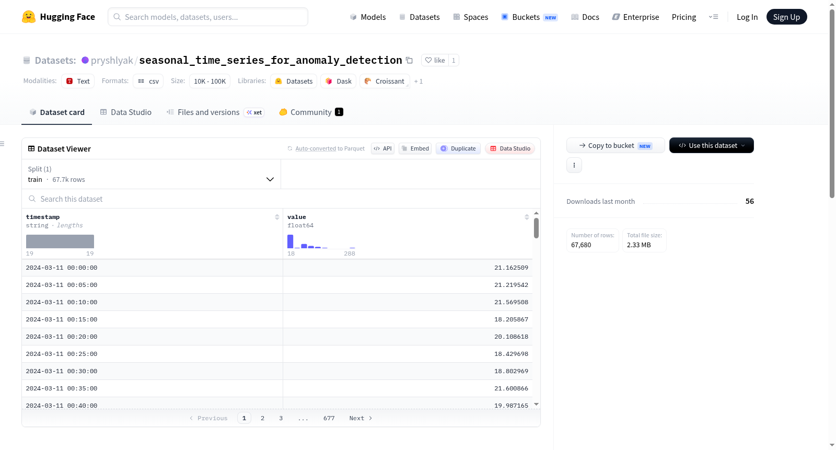Click the table's vertical scrollbar thumb
The image size is (836, 450).
(536, 228)
